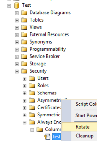Select the Security tree label
97x141 pixels.
click(38, 71)
